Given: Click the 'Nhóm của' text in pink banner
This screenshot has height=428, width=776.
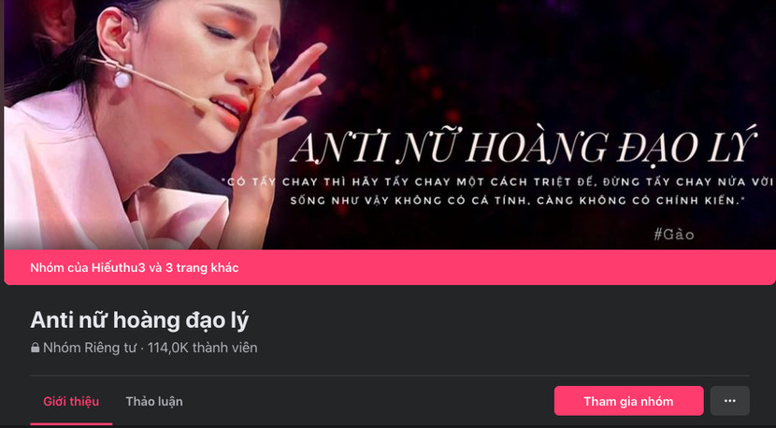Looking at the screenshot, I should coord(60,267).
